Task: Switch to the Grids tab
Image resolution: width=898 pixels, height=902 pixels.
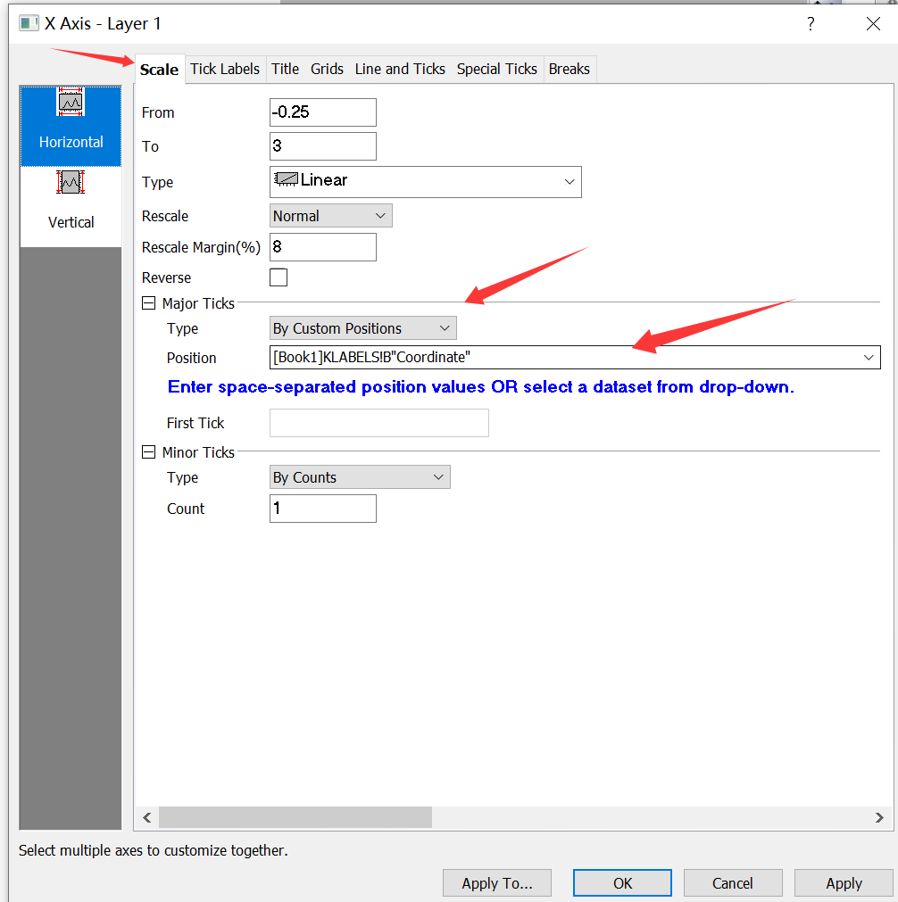Action: pos(327,69)
